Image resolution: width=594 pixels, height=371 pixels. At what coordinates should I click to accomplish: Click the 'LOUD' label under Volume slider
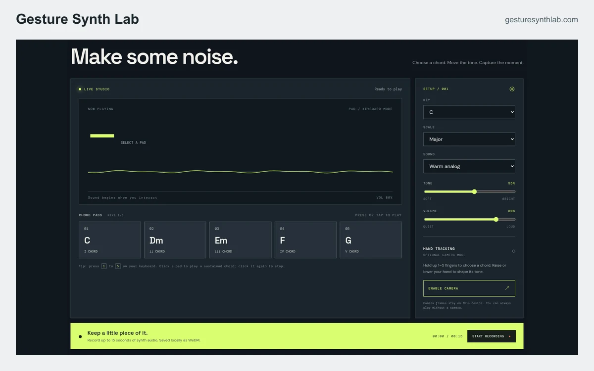pos(511,227)
